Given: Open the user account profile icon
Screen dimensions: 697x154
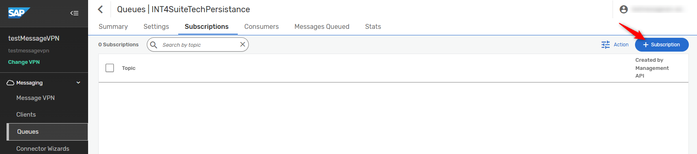Looking at the screenshot, I should (624, 9).
